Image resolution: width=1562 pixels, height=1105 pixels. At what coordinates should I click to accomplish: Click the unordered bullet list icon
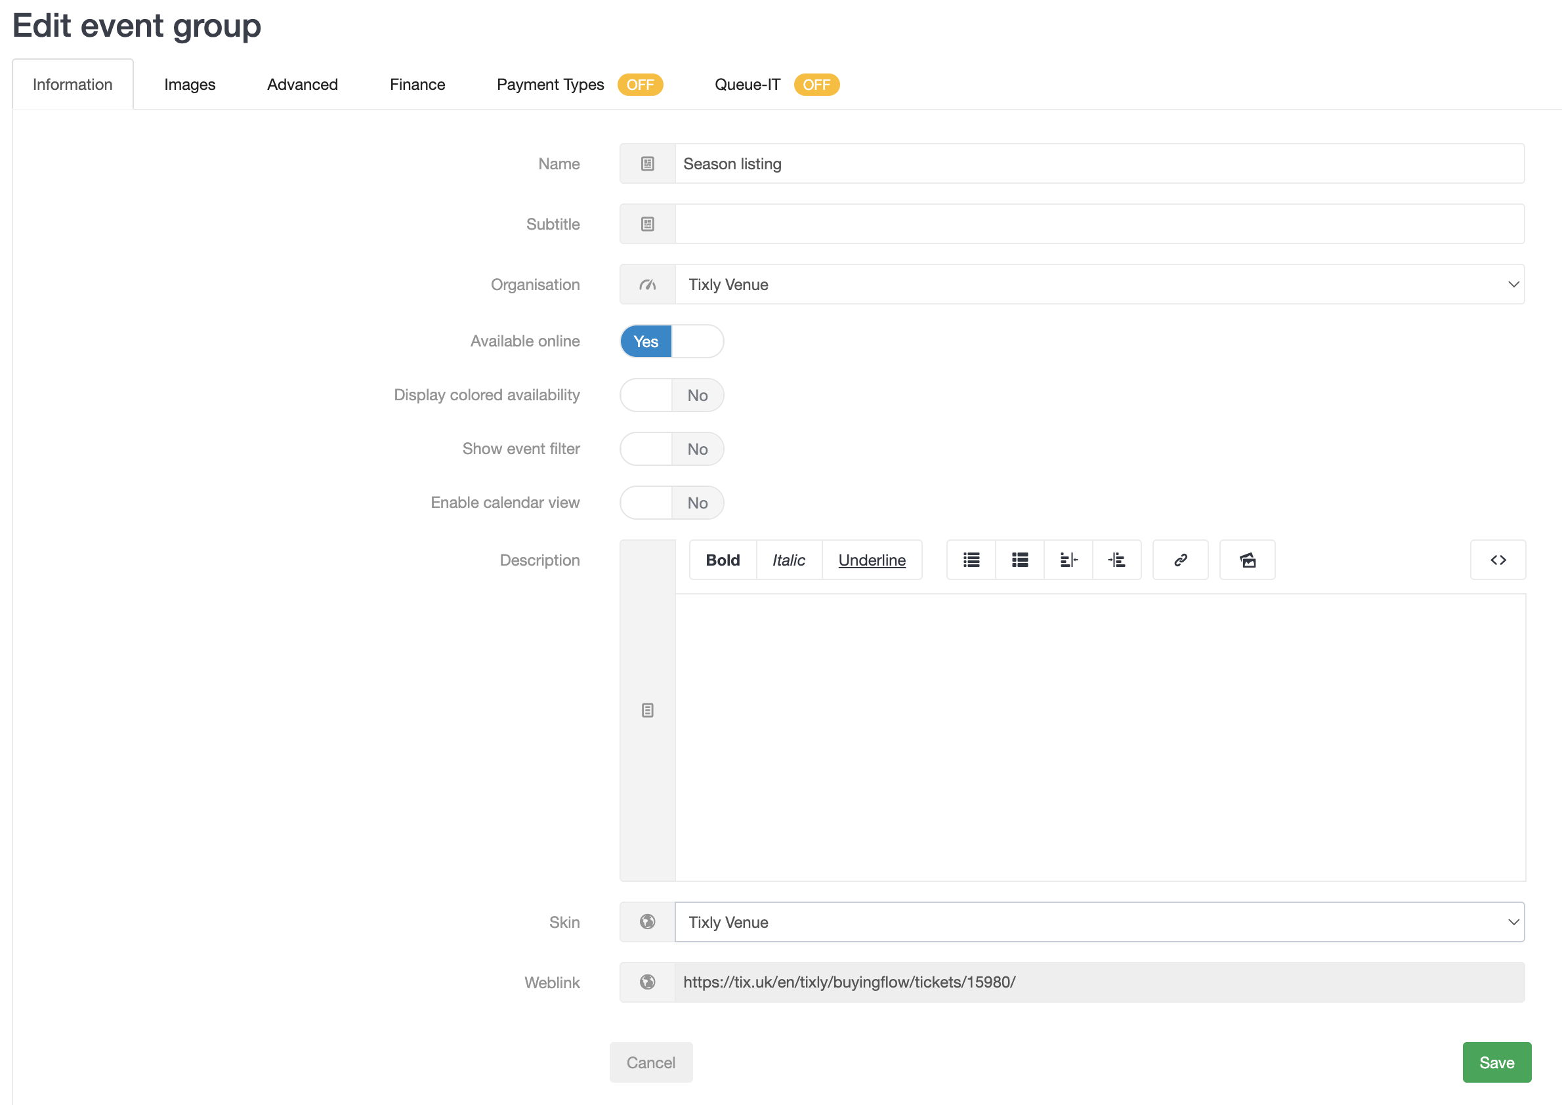971,560
